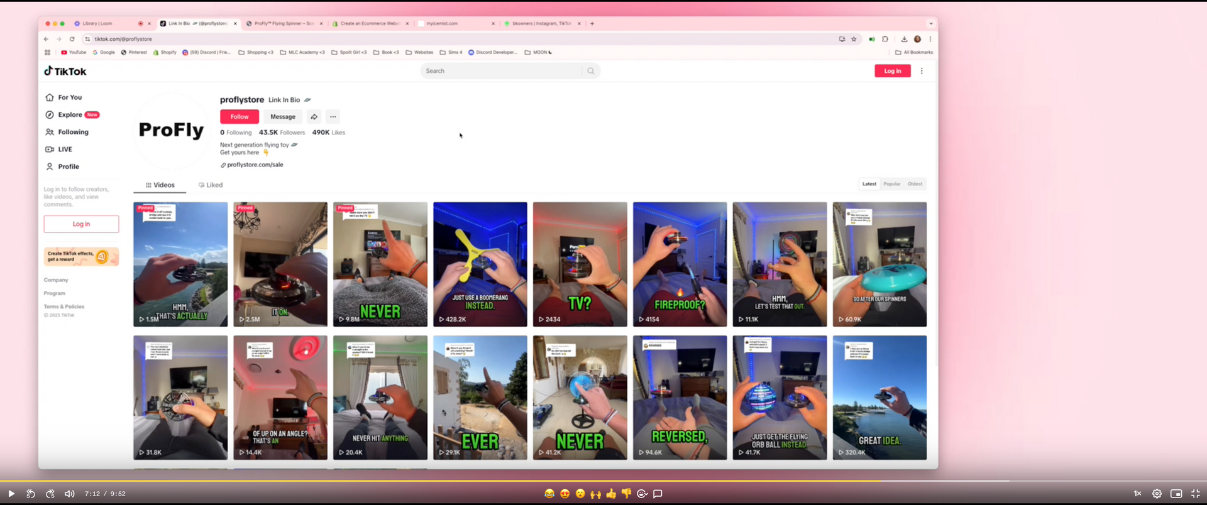Click into the TikTok Search field
This screenshot has width=1207, height=505.
502,71
